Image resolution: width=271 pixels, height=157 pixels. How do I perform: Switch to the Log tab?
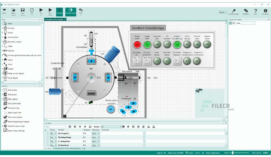[84, 148]
